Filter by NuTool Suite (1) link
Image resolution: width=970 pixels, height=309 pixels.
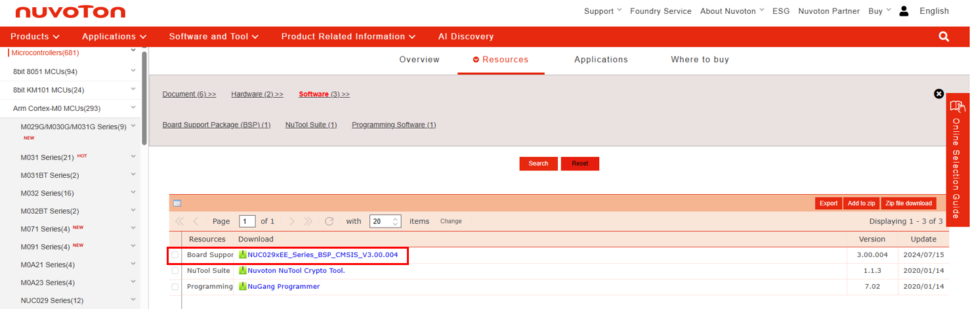coord(311,125)
